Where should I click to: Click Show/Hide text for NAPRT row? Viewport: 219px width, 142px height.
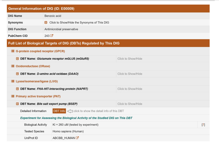130,89
